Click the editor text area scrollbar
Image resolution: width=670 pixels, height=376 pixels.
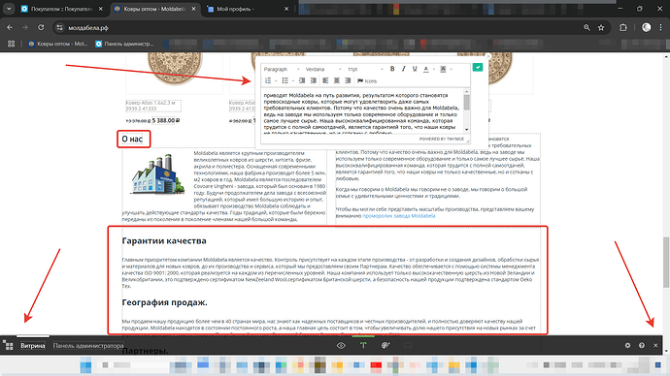point(467,110)
